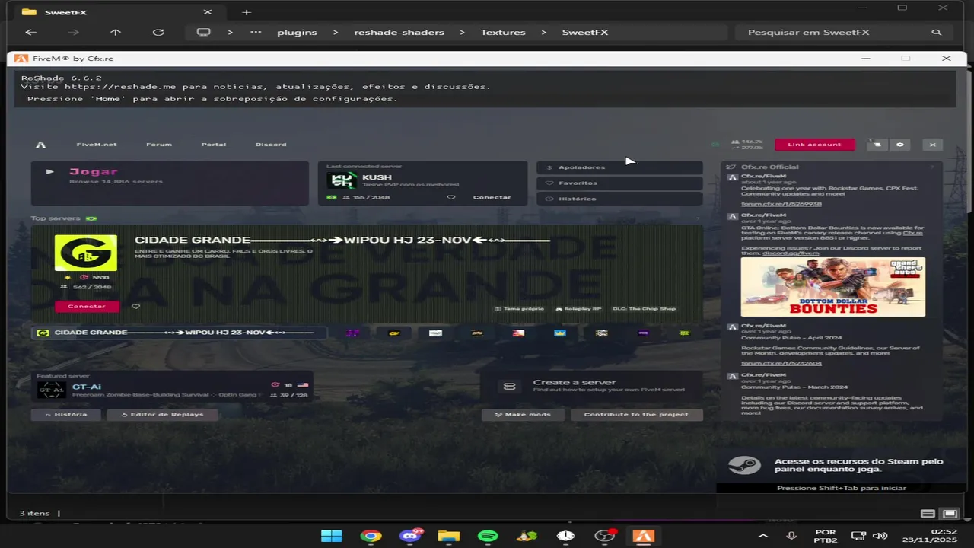Select the red and white server icon in the carousel
The image size is (974, 548).
coord(518,333)
